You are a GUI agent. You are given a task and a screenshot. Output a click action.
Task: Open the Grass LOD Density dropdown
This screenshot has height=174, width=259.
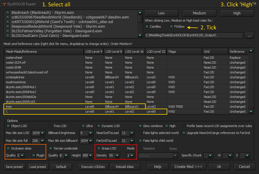(117, 156)
